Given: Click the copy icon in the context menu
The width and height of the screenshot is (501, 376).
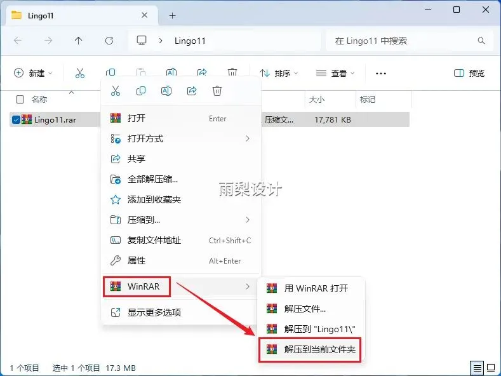Looking at the screenshot, I should tap(141, 91).
